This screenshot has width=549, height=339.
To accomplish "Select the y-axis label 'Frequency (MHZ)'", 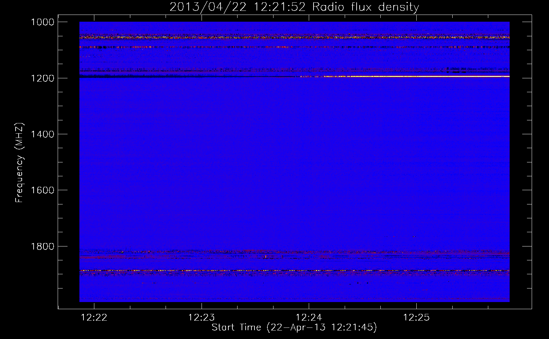I will [x=20, y=163].
